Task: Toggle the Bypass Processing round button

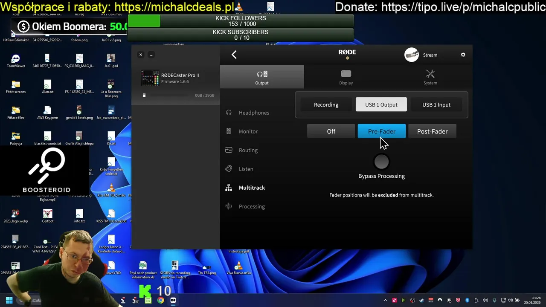Action: pos(381,162)
